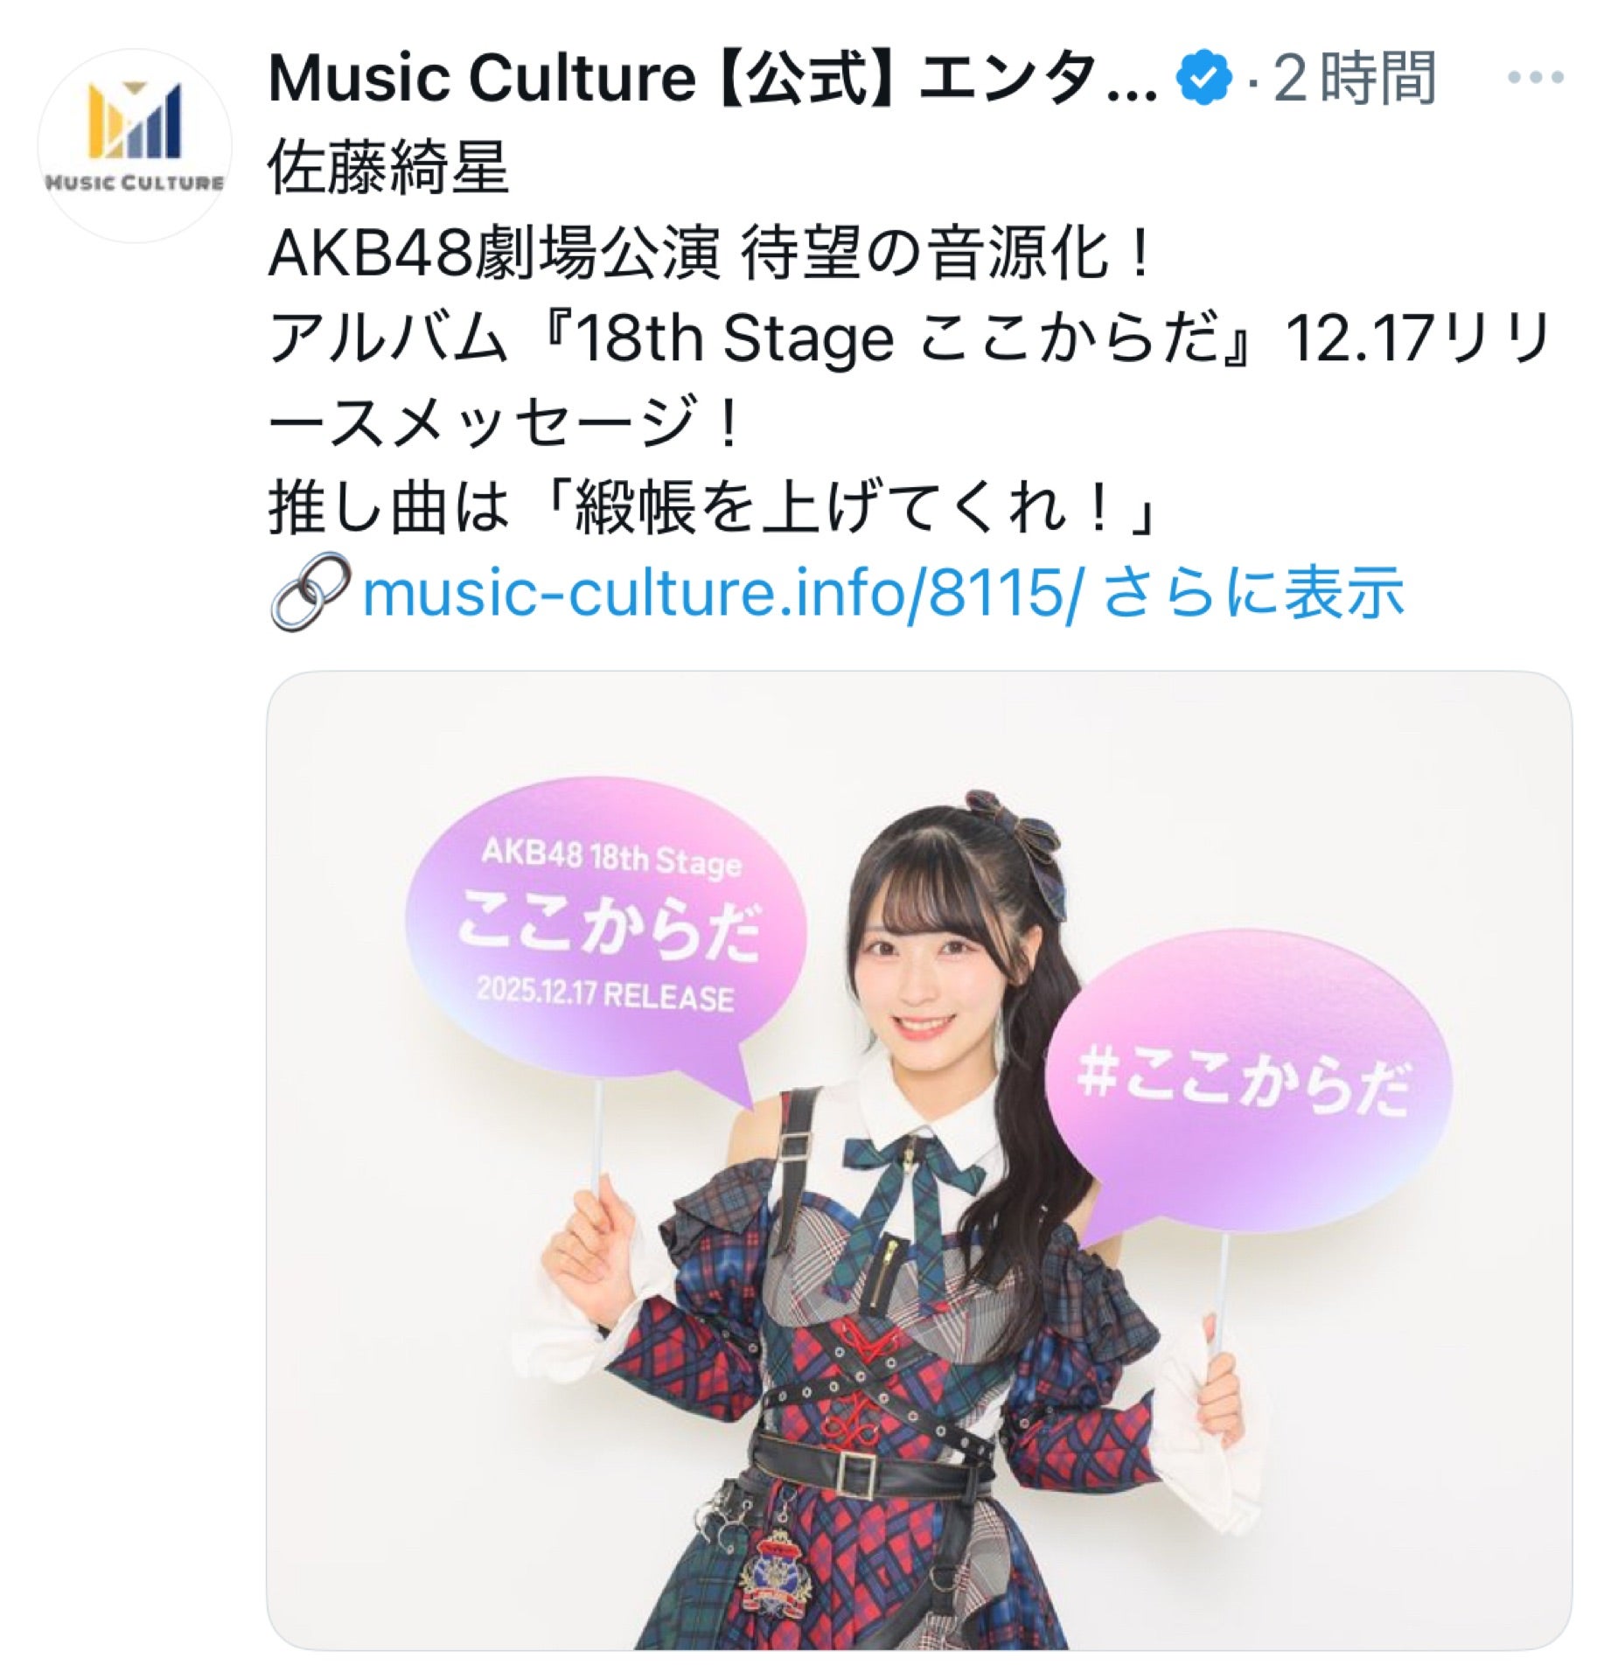
Task: Click the blue verified badge
Action: (1206, 78)
